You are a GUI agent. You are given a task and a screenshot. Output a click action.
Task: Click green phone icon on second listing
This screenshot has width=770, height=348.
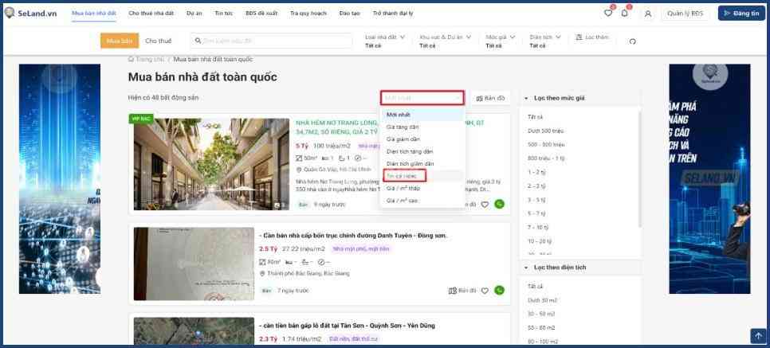pyautogui.click(x=499, y=291)
